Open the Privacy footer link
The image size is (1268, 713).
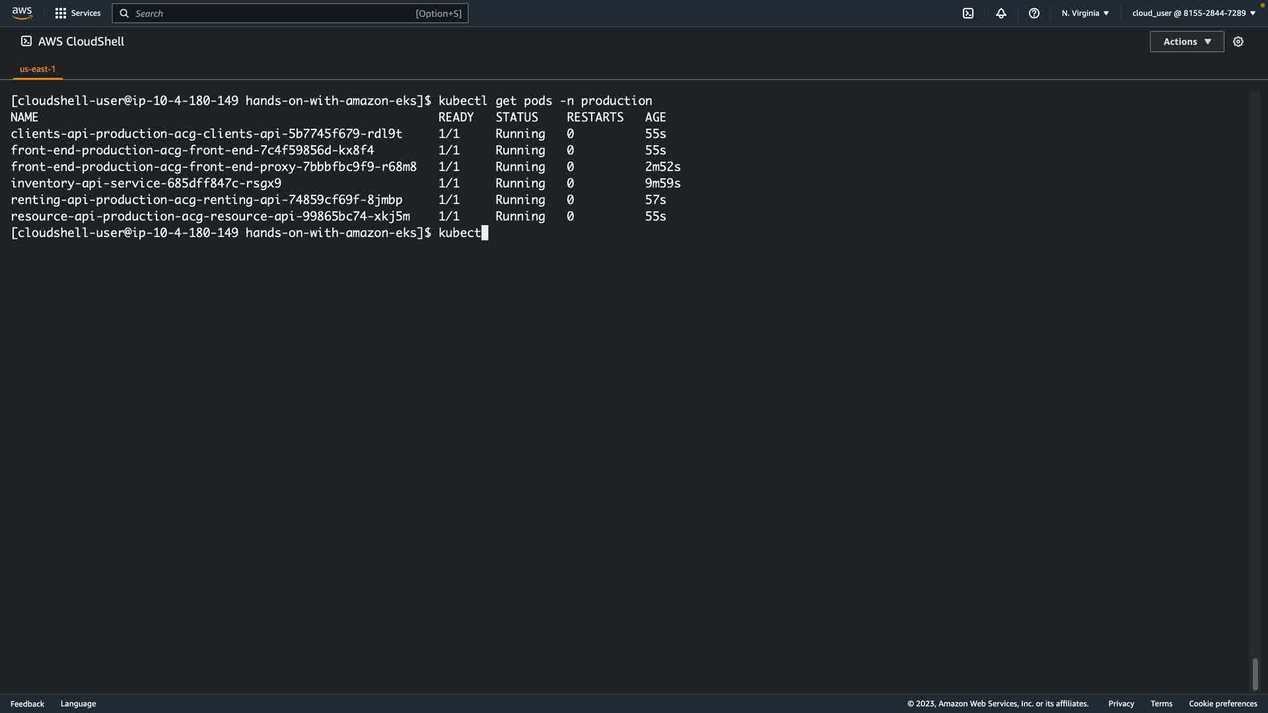click(1121, 704)
